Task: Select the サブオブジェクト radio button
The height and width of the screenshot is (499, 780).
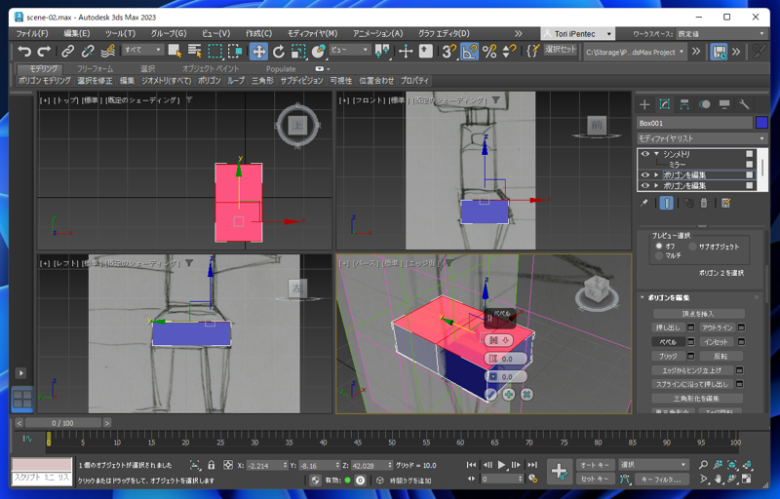Action: coord(692,246)
